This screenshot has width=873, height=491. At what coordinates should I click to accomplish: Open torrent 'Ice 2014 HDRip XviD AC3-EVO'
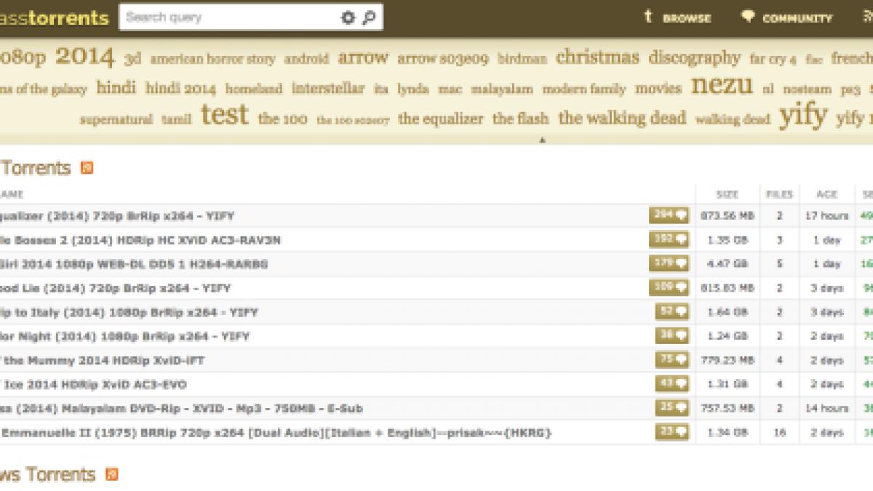(93, 385)
